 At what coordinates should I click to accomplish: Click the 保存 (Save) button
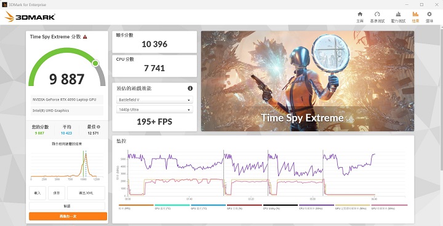57,193
